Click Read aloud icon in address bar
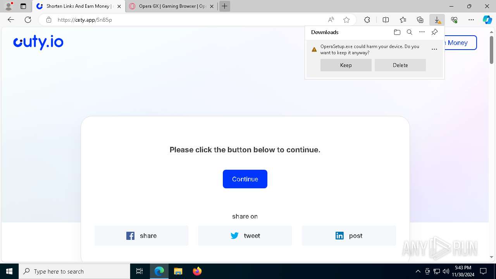This screenshot has height=279, width=496. [x=331, y=20]
